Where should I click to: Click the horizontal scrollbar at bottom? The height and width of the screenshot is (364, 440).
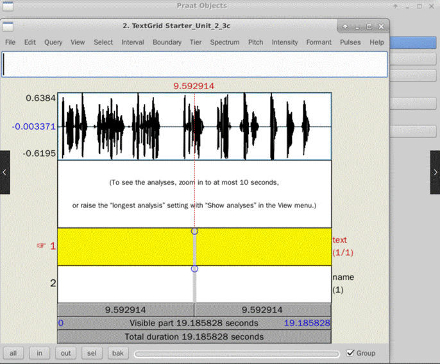tap(237, 354)
